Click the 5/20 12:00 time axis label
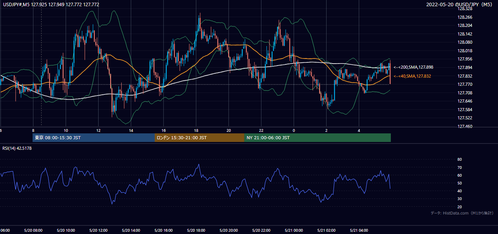498x234 pixels. (x=98, y=230)
